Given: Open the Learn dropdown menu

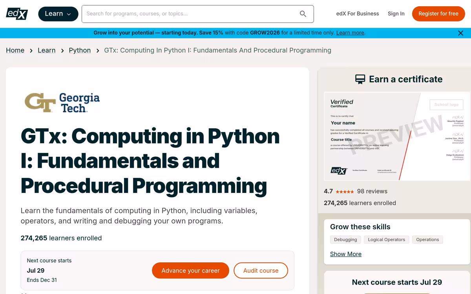Looking at the screenshot, I should click(x=58, y=14).
